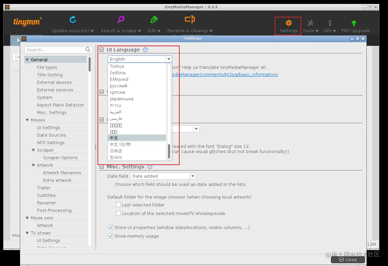Viewport: 388px width, 266px height.
Task: Select Ελληνικά in the language list
Action: point(137,79)
